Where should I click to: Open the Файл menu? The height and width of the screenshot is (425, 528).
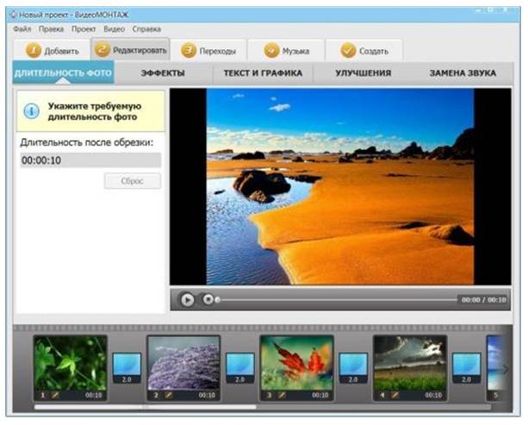click(x=22, y=28)
